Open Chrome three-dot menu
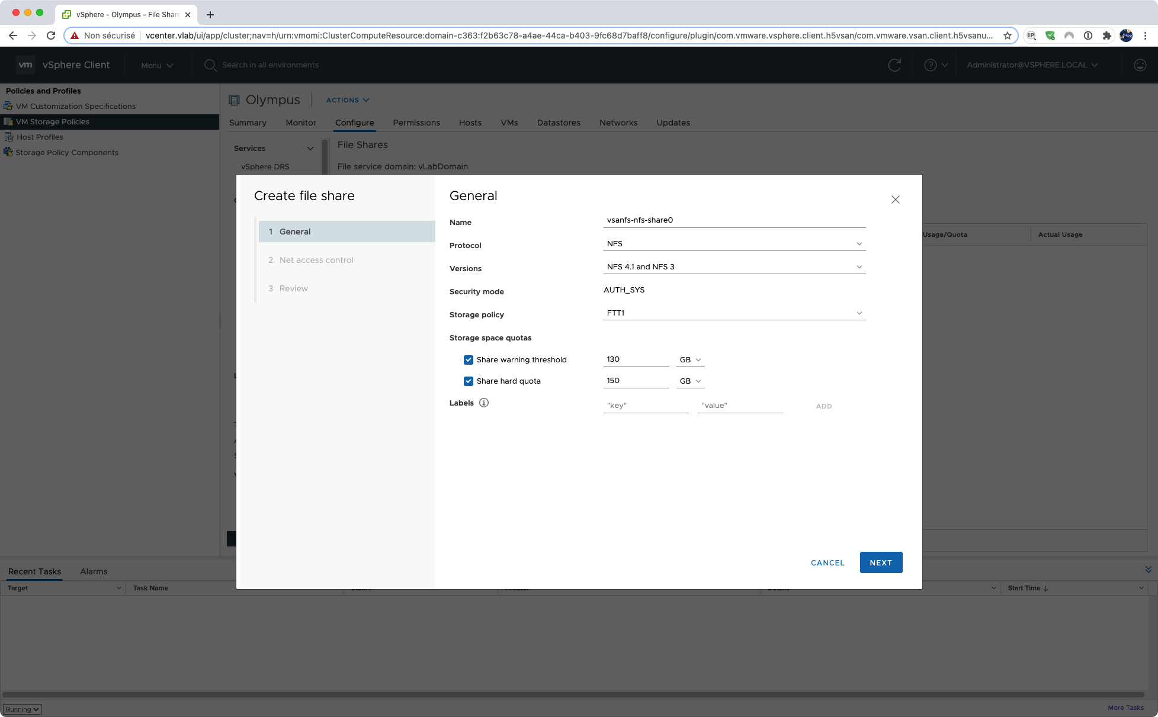 pyautogui.click(x=1146, y=36)
